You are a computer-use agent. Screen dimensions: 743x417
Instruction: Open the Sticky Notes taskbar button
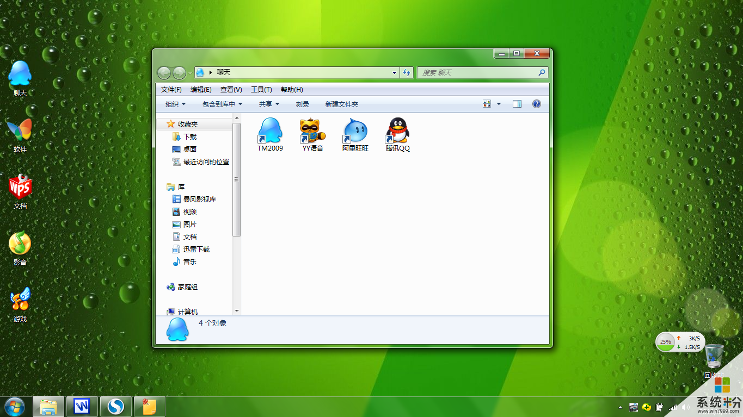[x=150, y=407]
